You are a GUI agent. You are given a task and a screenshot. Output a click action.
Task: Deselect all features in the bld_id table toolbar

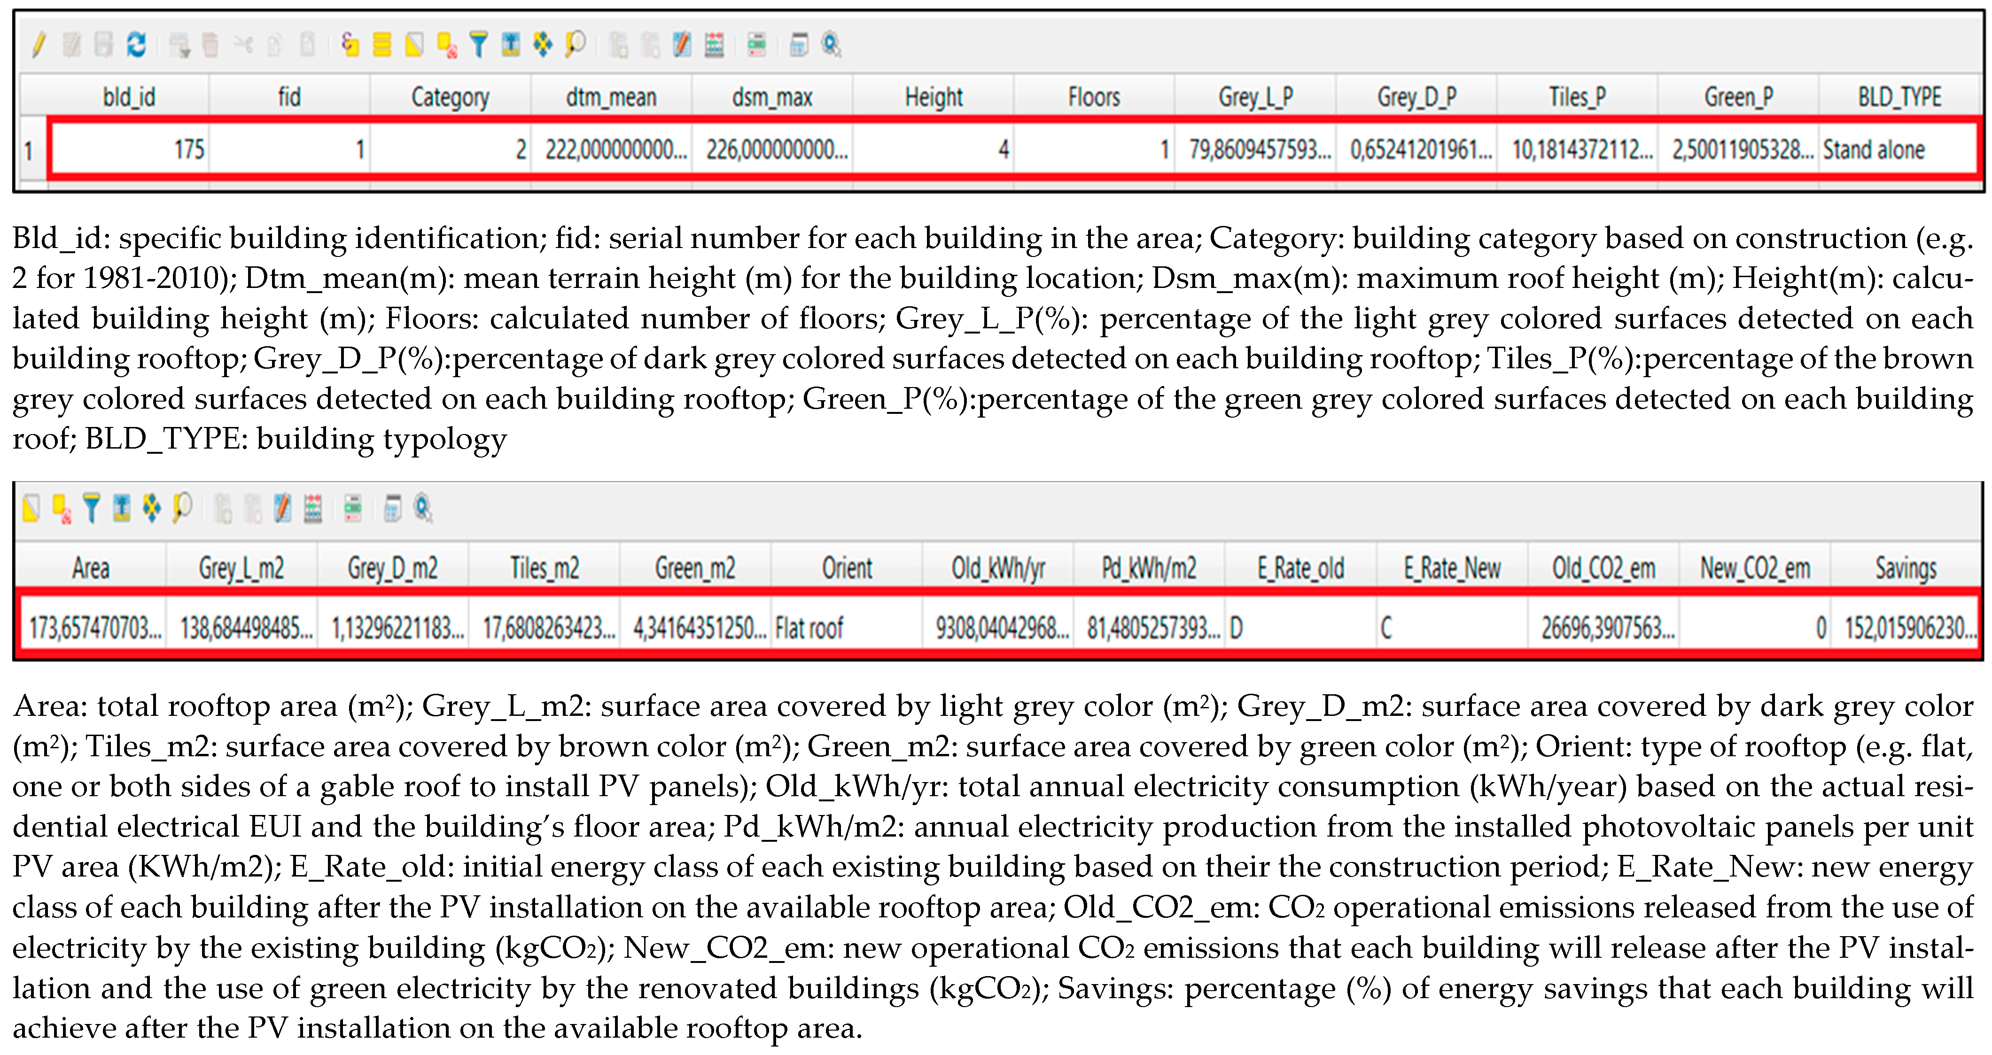point(447,45)
